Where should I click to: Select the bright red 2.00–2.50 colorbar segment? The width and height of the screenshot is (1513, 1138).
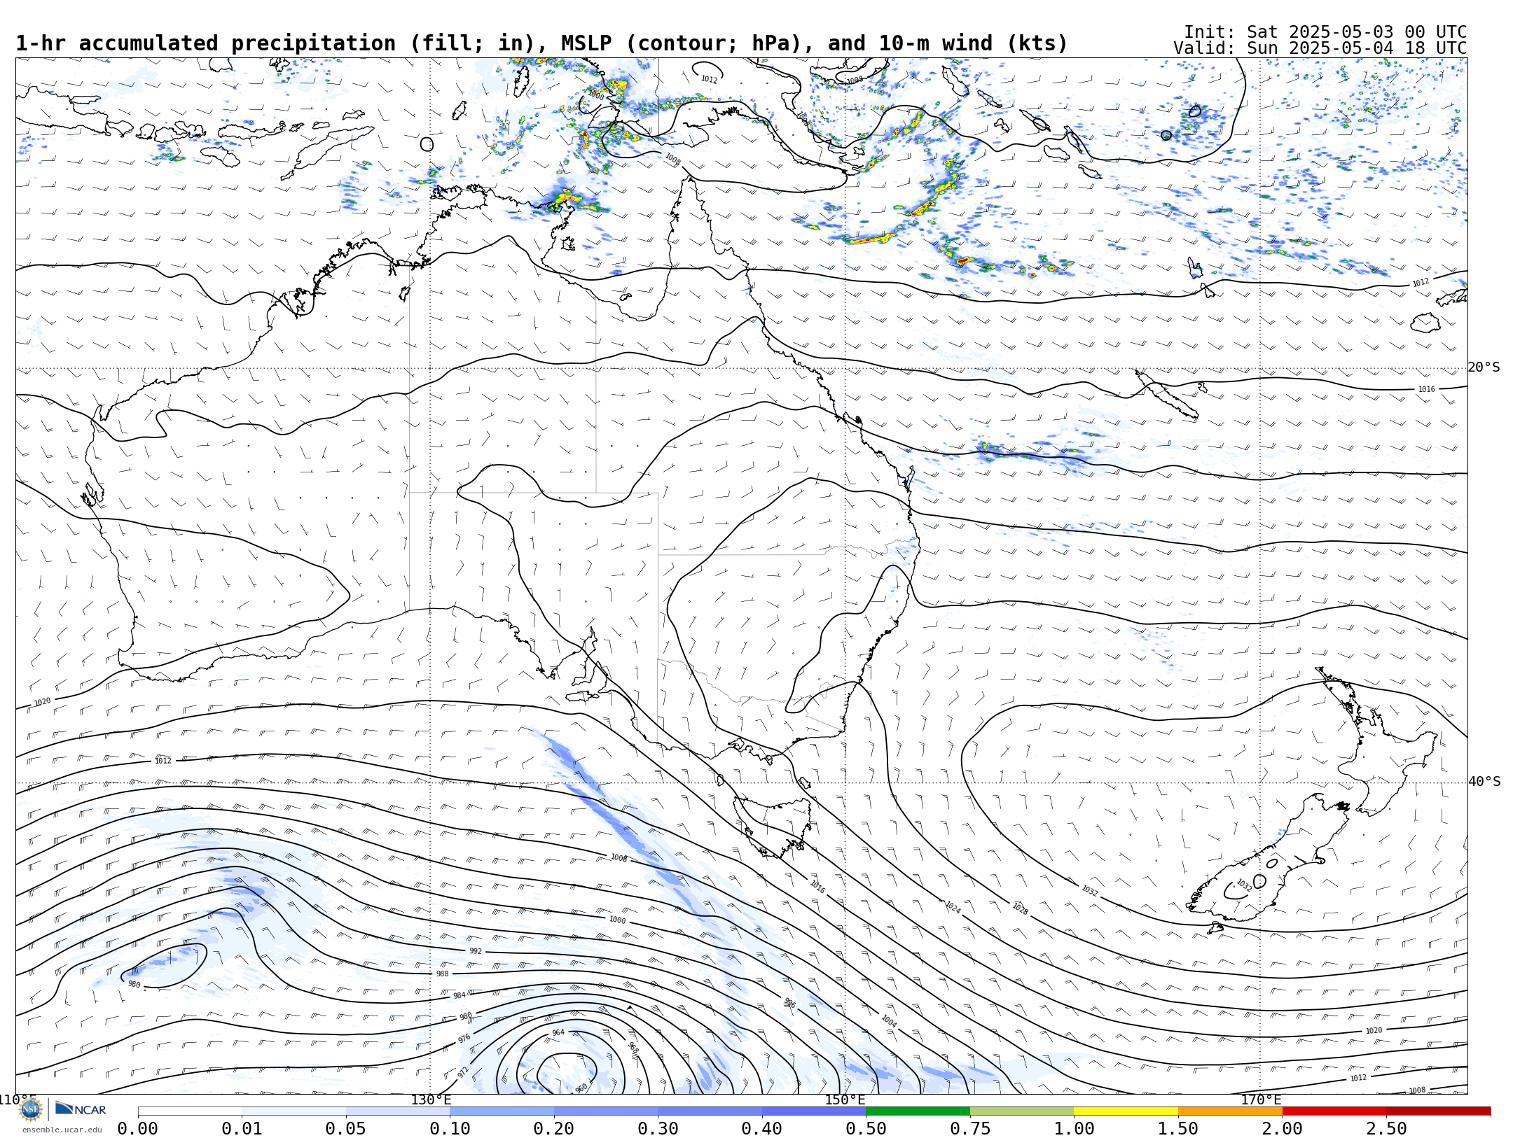[x=1334, y=1111]
